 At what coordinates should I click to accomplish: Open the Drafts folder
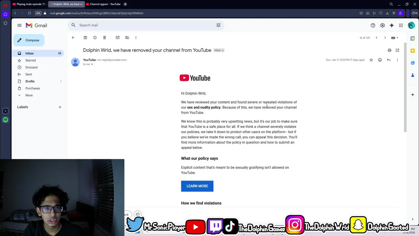[x=39, y=81]
